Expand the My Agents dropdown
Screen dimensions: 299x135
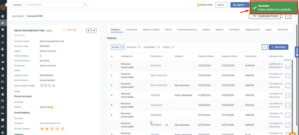click(240, 5)
